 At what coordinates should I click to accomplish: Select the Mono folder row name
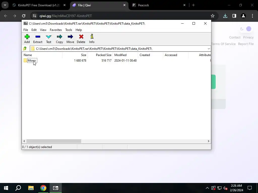coord(32,60)
